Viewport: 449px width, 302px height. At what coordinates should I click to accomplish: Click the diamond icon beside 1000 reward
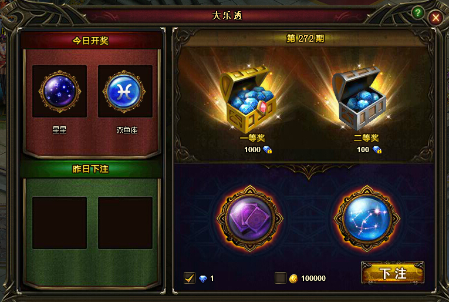coord(267,150)
